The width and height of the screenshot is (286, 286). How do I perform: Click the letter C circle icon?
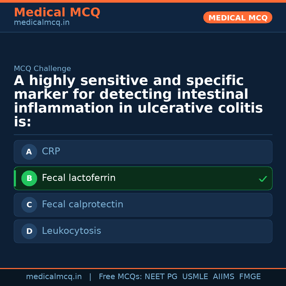29,205
